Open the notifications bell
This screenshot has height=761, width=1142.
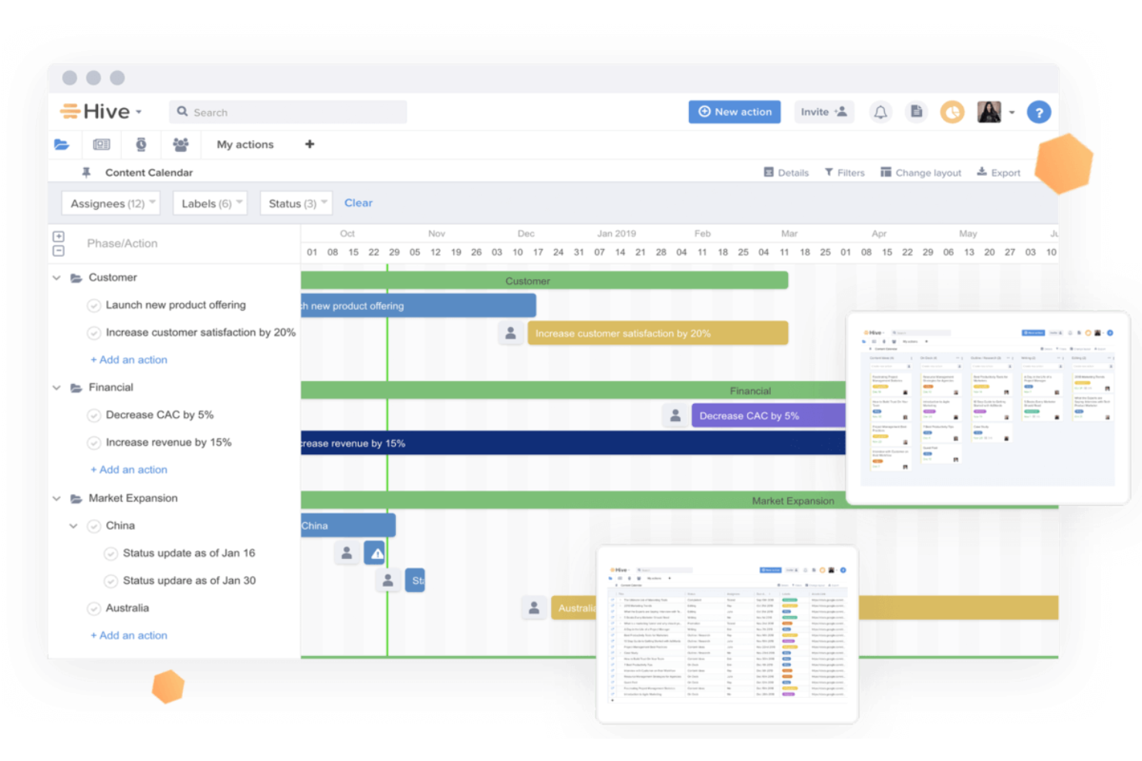pos(880,113)
